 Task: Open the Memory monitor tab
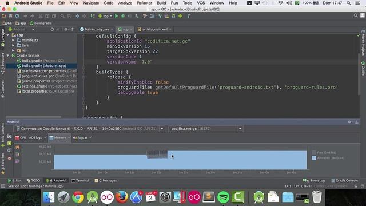59,138
